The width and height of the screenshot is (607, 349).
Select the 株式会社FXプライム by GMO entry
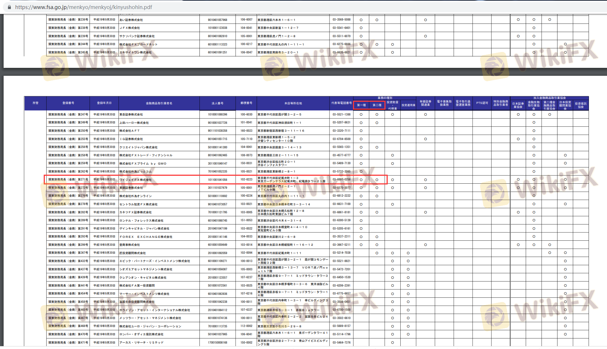[143, 163]
